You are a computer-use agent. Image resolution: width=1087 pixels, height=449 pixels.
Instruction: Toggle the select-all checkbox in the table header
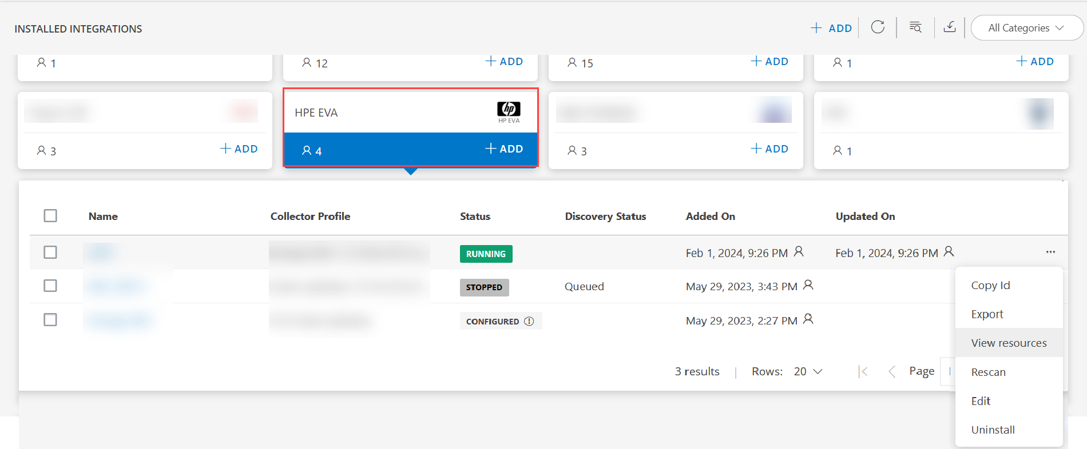[x=50, y=216]
